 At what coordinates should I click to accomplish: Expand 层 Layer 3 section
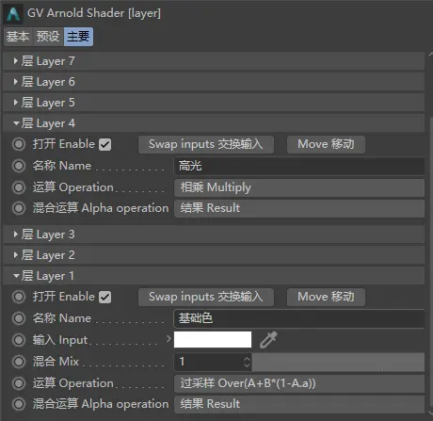(x=214, y=235)
